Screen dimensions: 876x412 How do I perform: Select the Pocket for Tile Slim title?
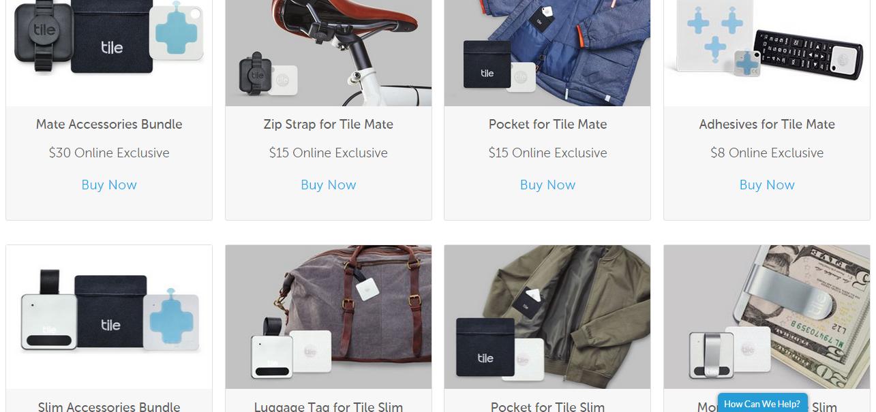pyautogui.click(x=547, y=407)
